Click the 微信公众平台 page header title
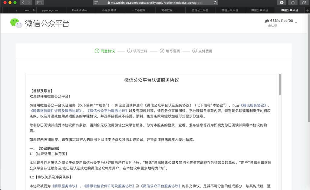 (47, 24)
